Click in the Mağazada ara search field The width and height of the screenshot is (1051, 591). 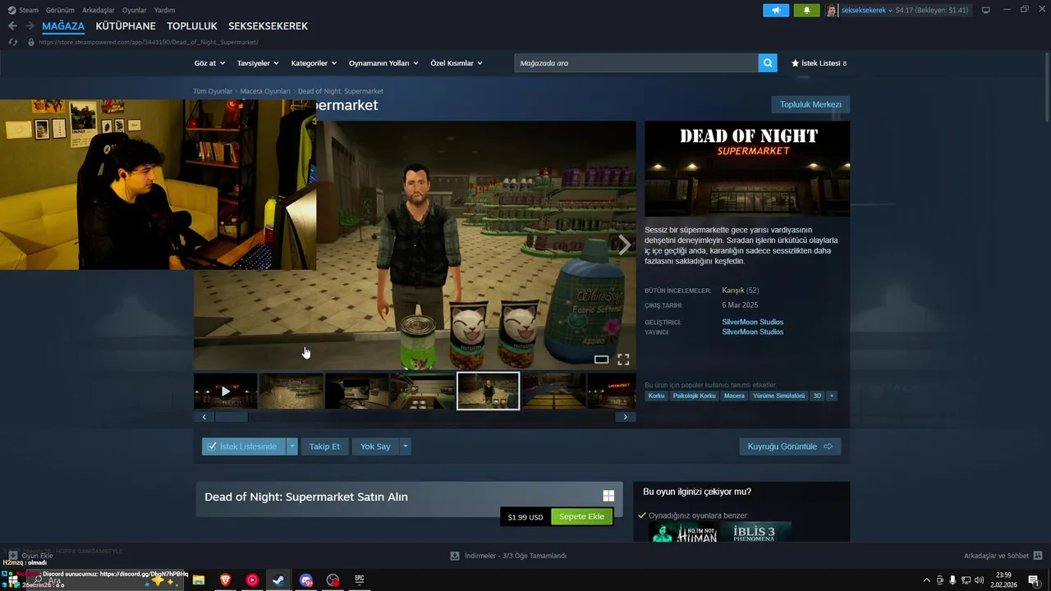click(x=636, y=63)
